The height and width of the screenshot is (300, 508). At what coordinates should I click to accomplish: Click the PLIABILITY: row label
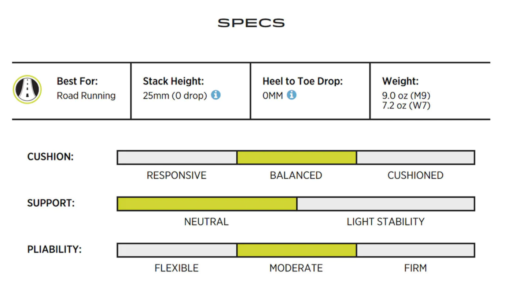click(55, 250)
